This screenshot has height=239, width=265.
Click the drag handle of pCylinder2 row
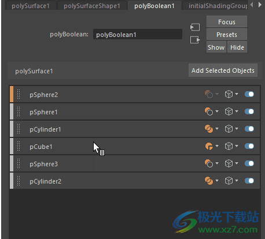pos(19,181)
